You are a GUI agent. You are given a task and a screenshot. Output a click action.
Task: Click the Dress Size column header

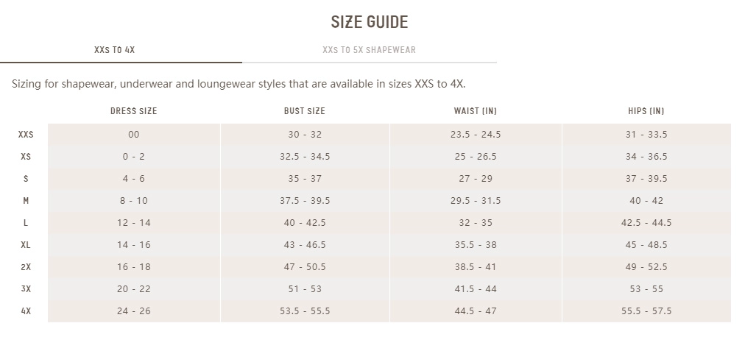133,111
